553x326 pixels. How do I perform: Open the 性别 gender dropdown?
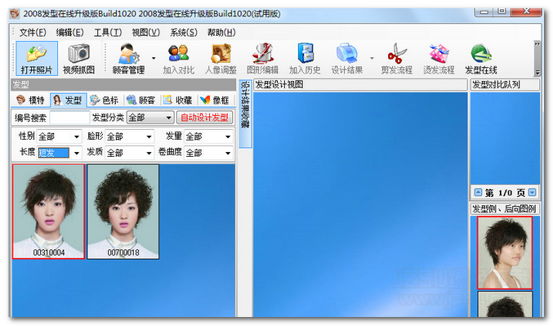click(60, 136)
